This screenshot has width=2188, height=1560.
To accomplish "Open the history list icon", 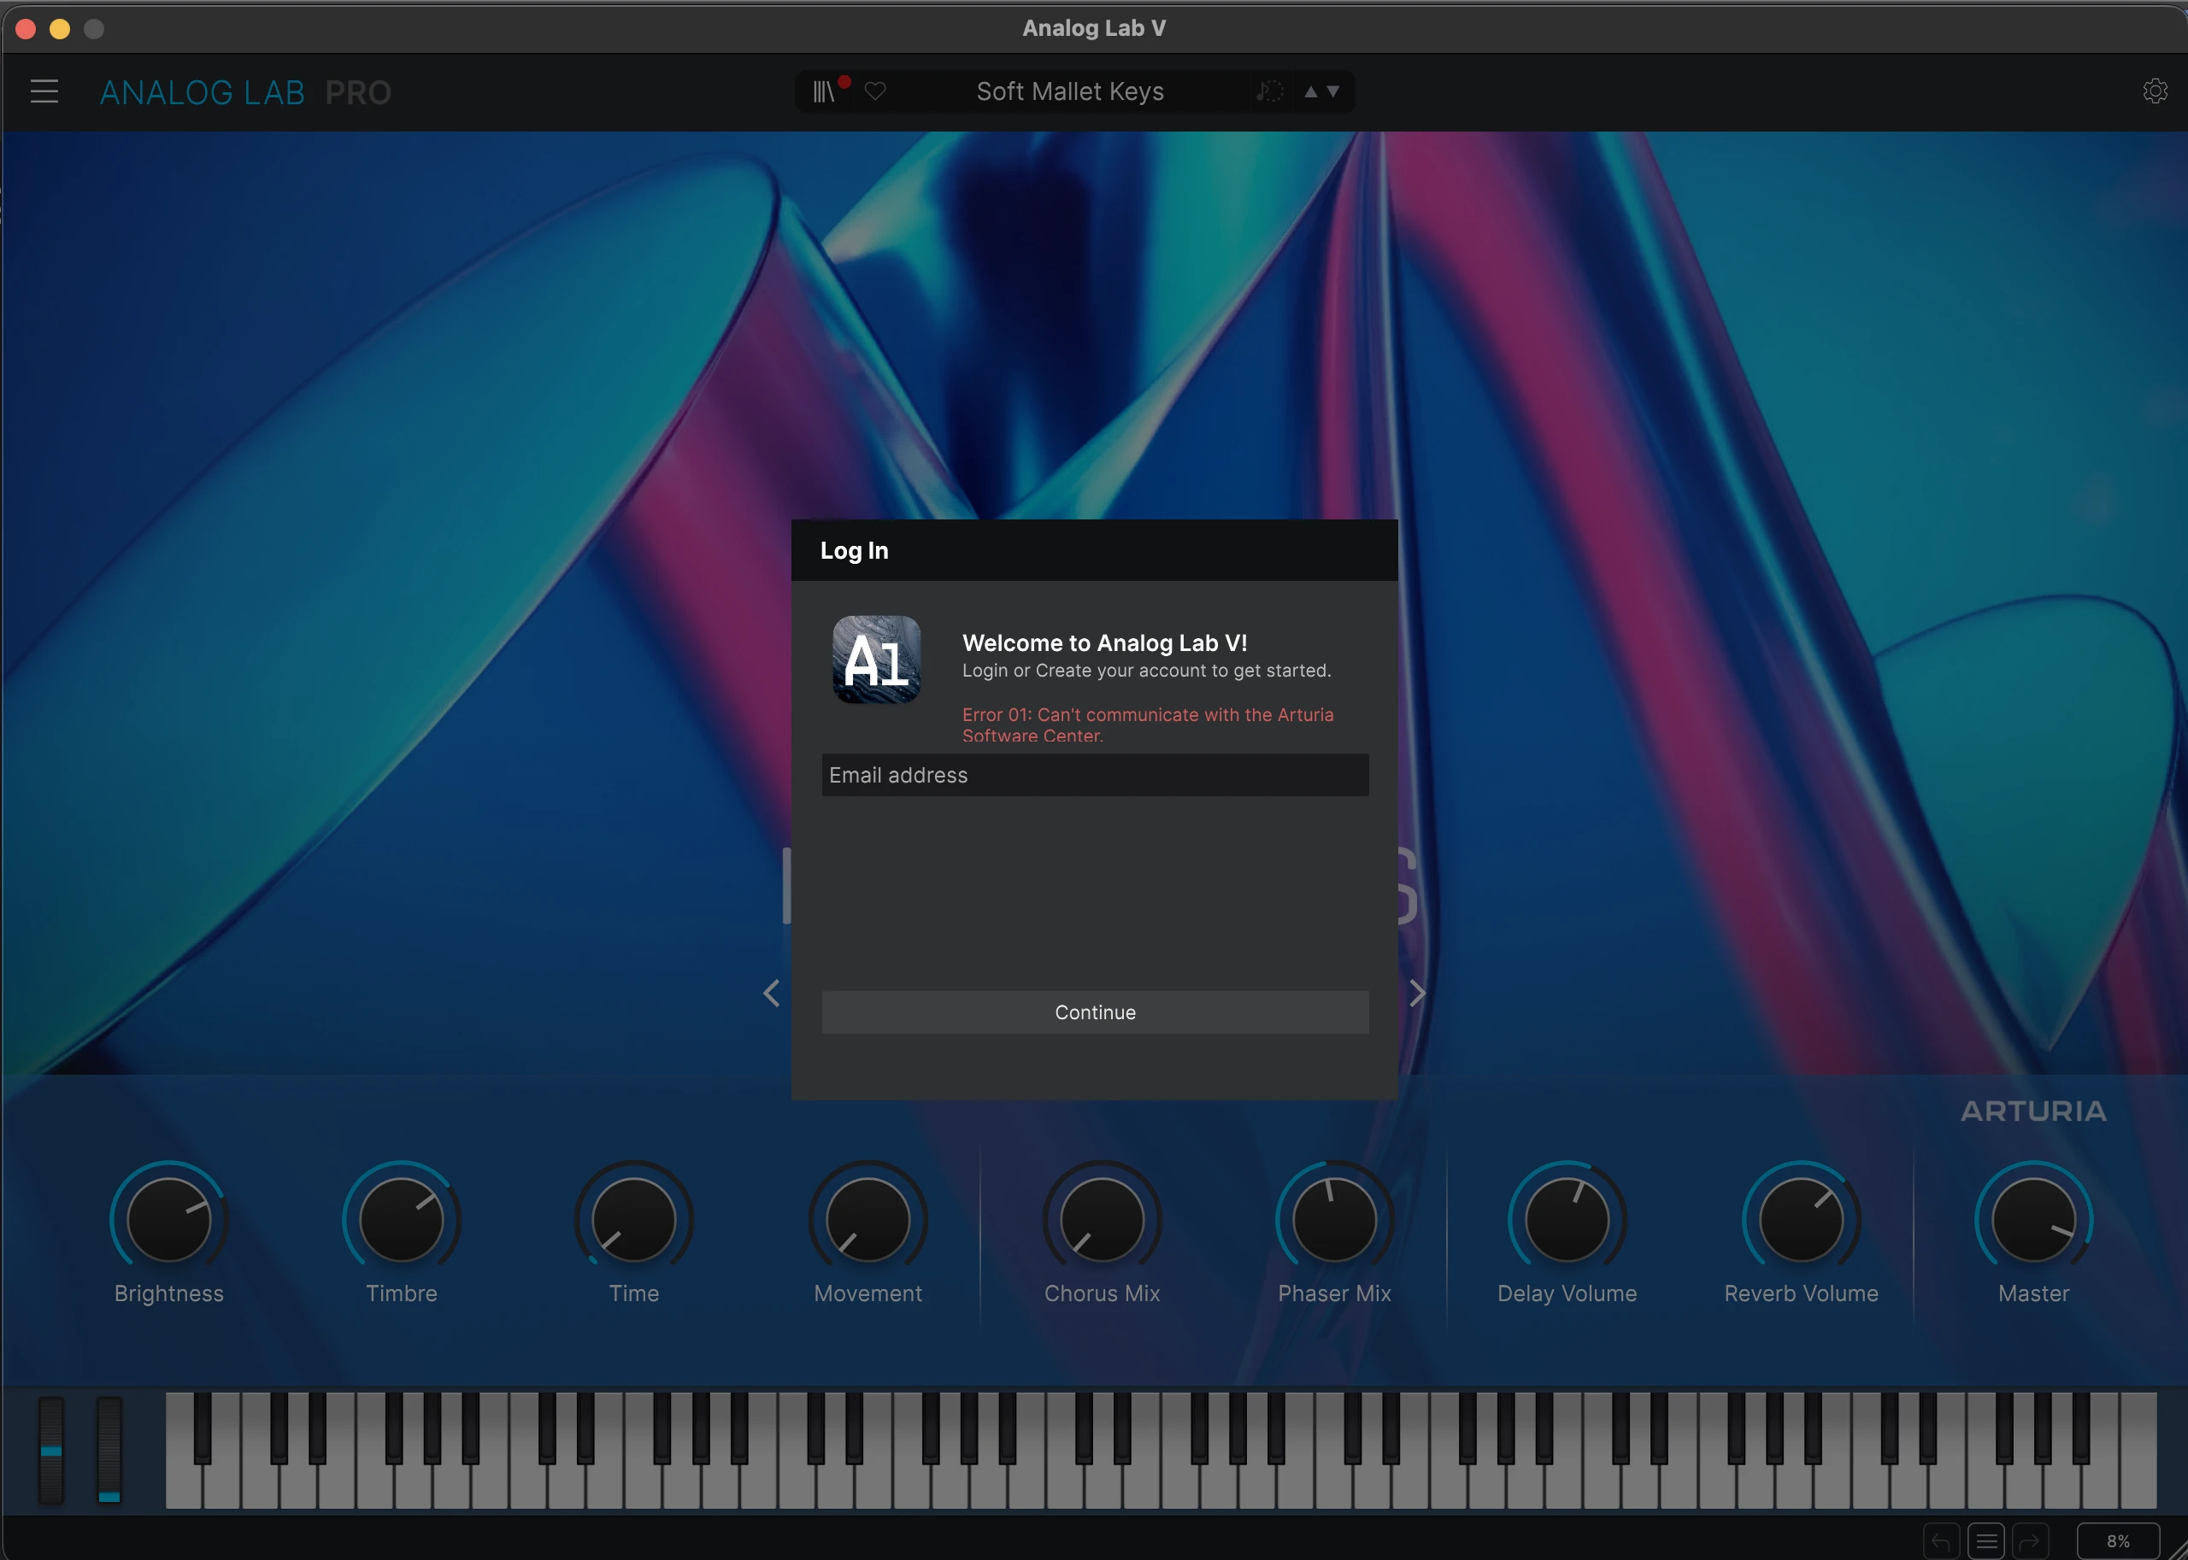I will click(1986, 1542).
